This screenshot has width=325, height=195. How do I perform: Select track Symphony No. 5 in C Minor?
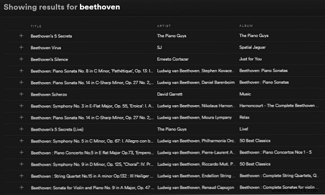click(92, 141)
